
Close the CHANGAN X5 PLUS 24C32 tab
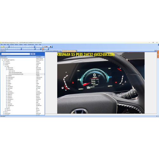click(76, 51)
